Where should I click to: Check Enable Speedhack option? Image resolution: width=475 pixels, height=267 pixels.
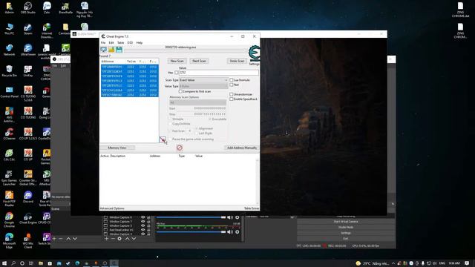click(x=232, y=99)
